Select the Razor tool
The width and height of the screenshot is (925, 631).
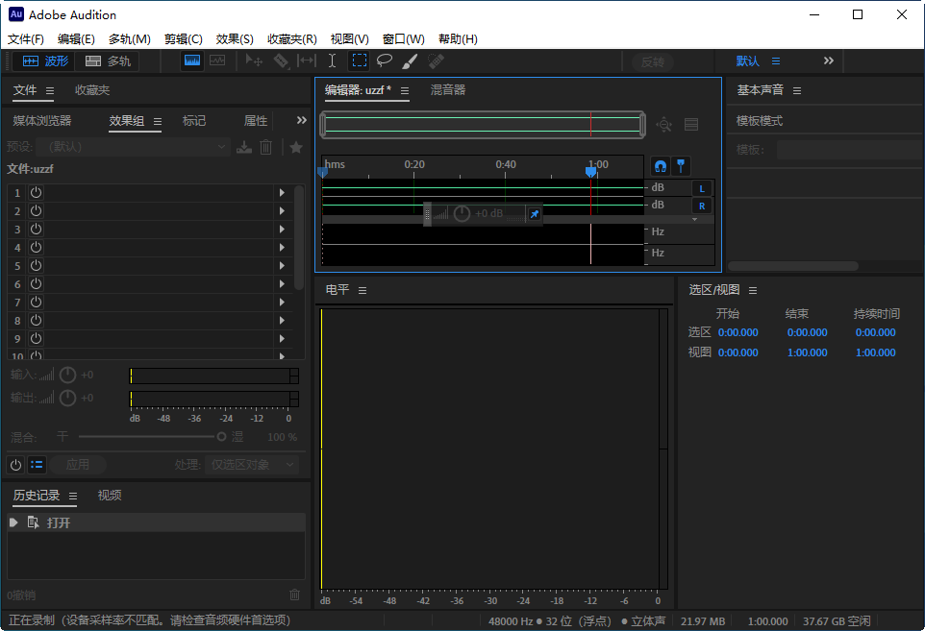281,61
